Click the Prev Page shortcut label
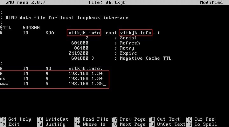Screen dimensions: 229x127 (133, 119)
